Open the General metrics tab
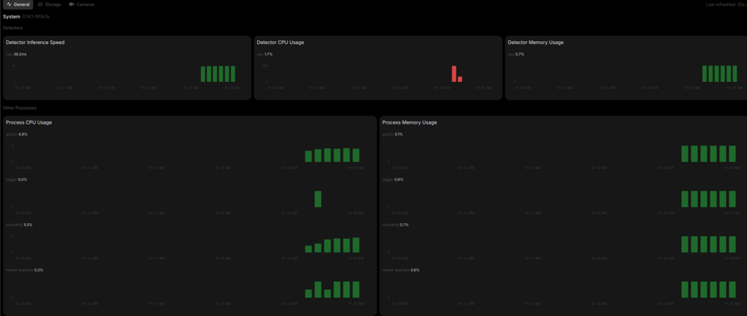747x316 pixels. coord(18,4)
